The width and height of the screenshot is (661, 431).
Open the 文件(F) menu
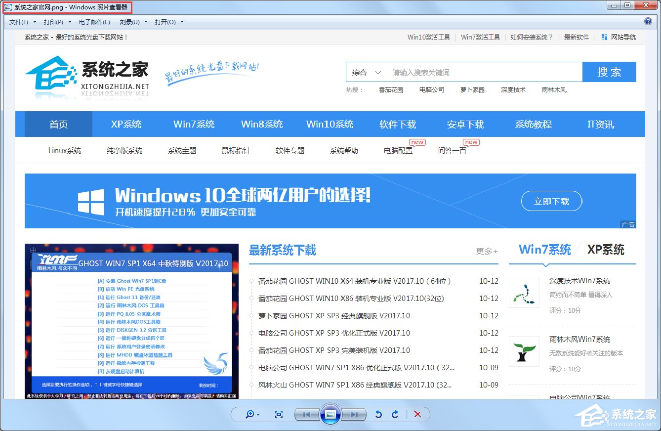[18, 21]
